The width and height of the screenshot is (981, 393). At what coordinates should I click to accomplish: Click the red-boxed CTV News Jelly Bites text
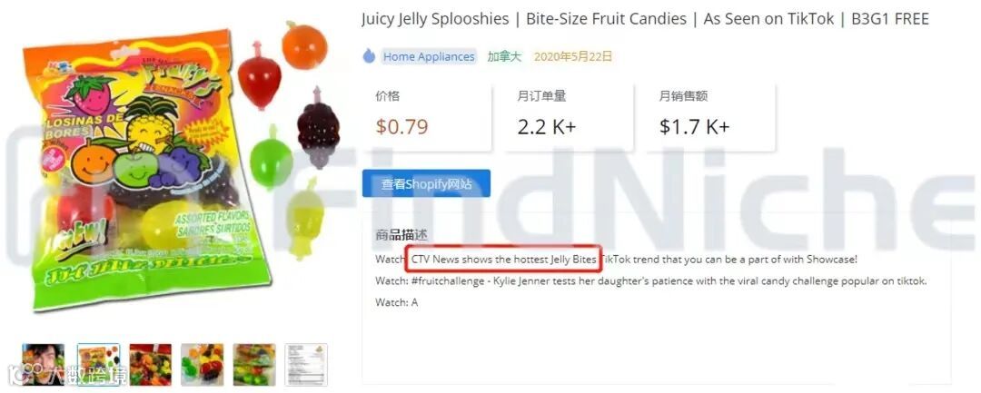tap(503, 259)
